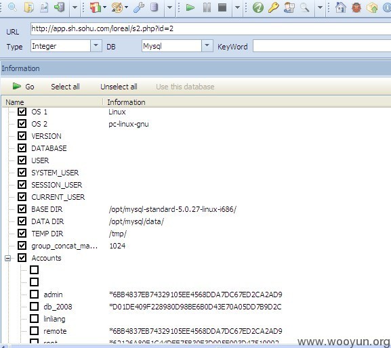
Task: Click the home icon in toolbar
Action: [340, 7]
